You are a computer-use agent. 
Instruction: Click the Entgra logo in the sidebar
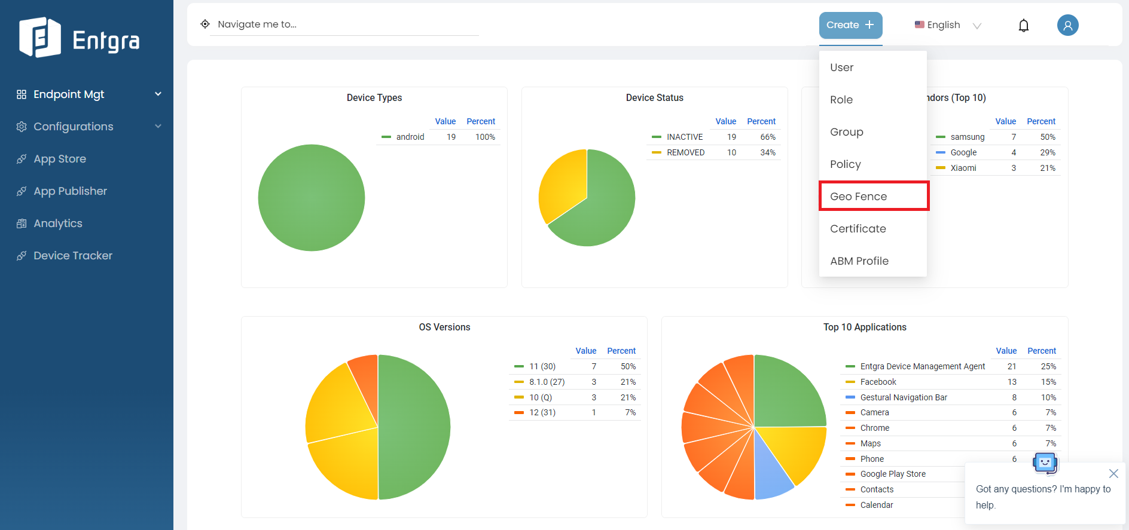pos(79,38)
